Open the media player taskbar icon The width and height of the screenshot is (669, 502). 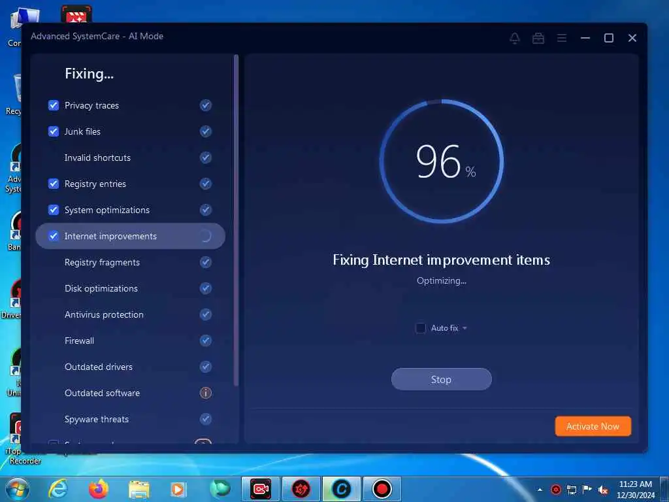pyautogui.click(x=178, y=490)
